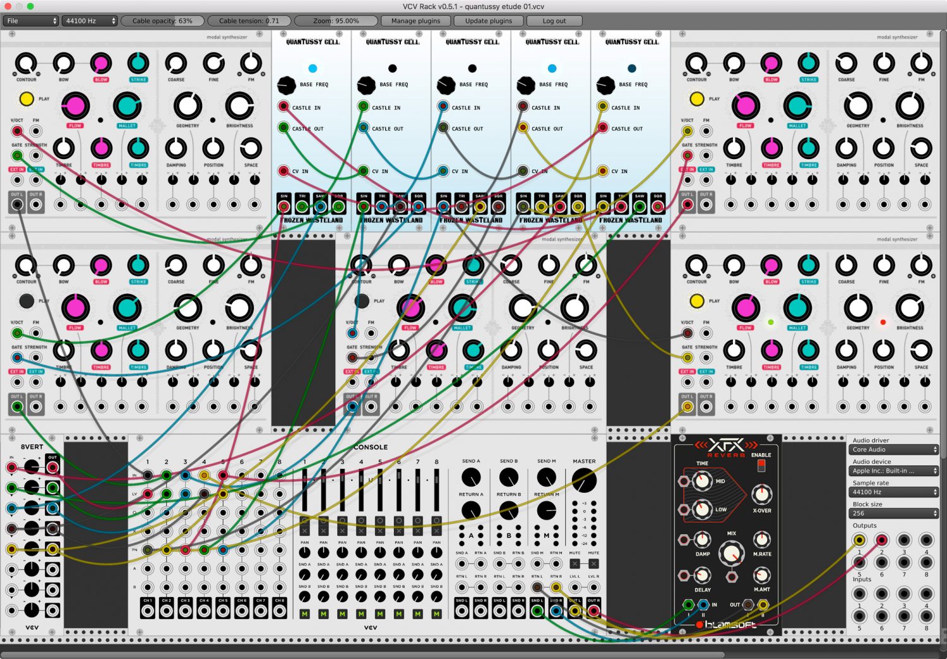Screen dimensions: 947x659
Task: Open the Audio device dropdown
Action: click(x=893, y=471)
